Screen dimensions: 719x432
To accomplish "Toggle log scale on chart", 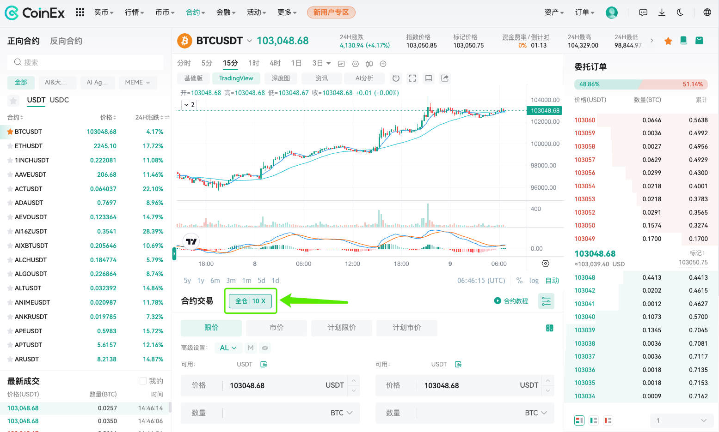I will (534, 281).
